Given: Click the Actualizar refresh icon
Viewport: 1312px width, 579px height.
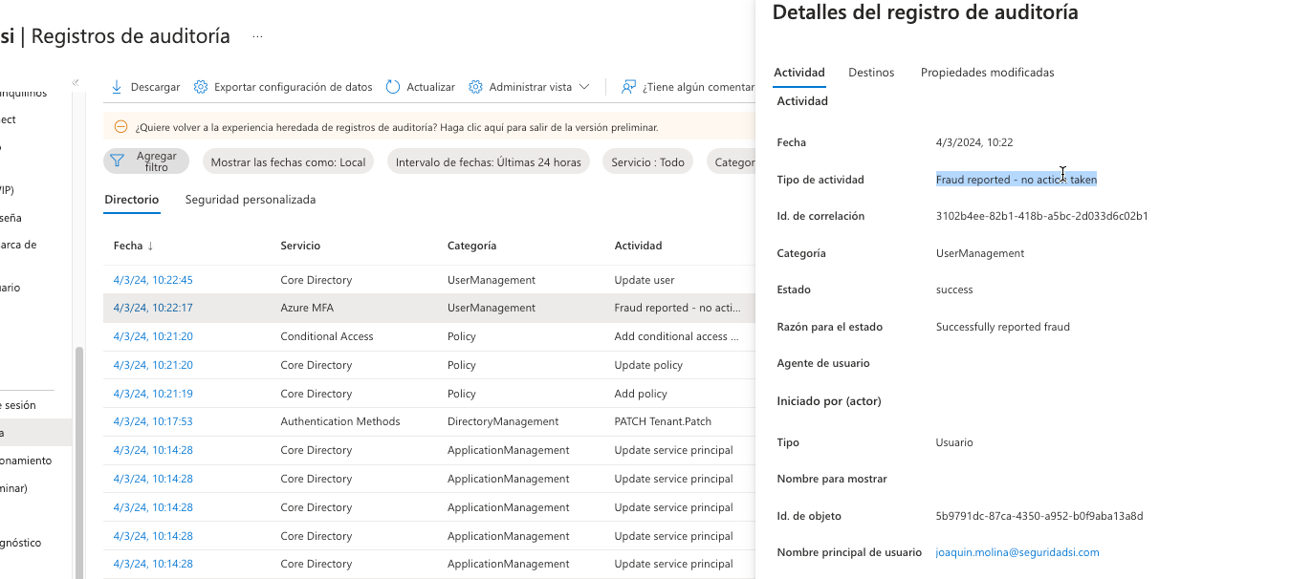Looking at the screenshot, I should (393, 87).
